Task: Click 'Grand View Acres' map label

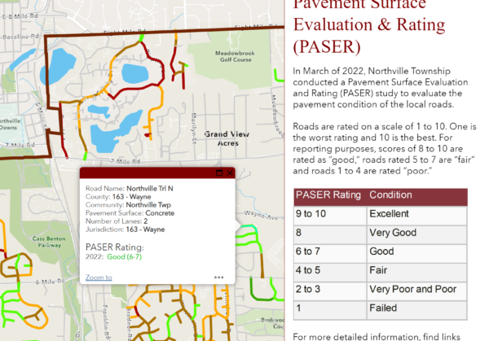Action: click(227, 138)
